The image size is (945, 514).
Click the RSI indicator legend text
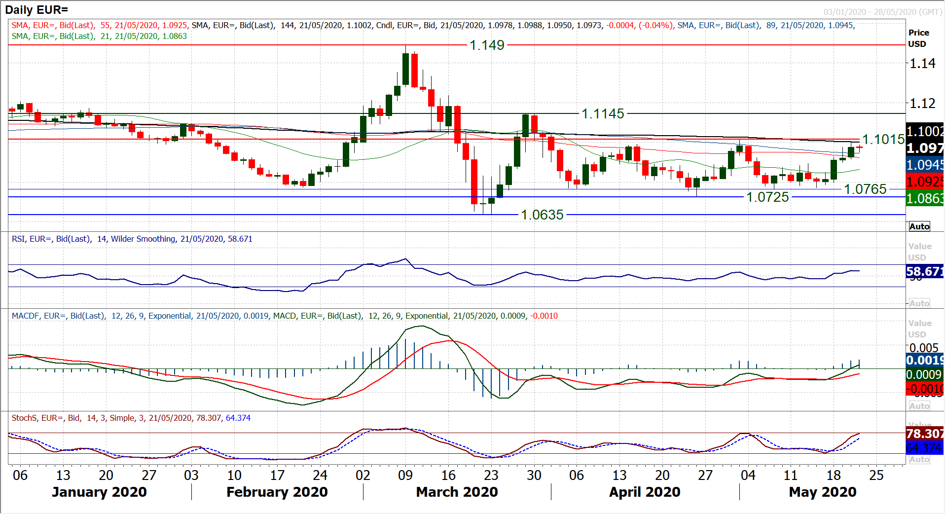(132, 239)
